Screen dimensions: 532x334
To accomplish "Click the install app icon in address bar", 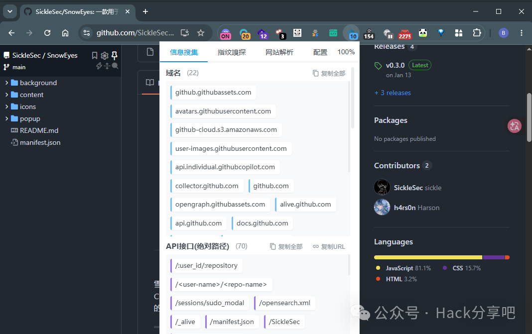I will coord(185,33).
